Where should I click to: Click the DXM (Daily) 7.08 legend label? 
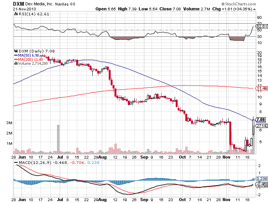click(37, 51)
